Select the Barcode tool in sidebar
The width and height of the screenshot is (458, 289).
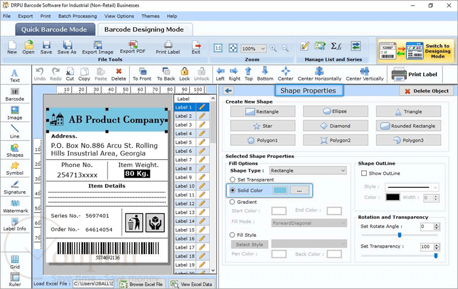point(14,94)
